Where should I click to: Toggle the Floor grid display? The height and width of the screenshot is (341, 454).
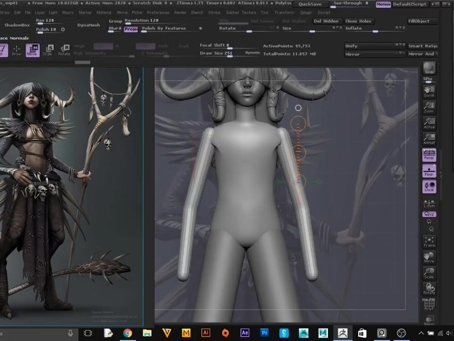tap(429, 170)
